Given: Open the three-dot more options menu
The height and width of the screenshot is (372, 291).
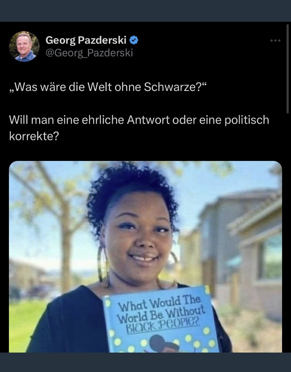Looking at the screenshot, I should (x=275, y=40).
